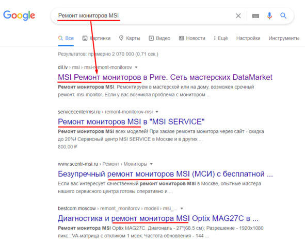Open the Картинки images tab
This screenshot has height=242, width=305.
point(97,38)
